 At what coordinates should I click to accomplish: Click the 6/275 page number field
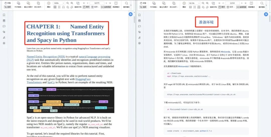[x=97, y=3]
